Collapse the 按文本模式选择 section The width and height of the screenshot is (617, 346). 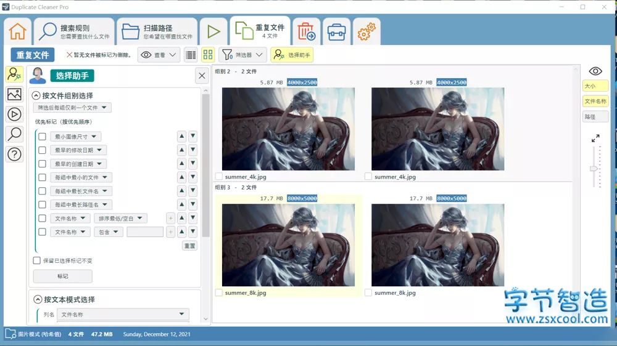tap(38, 300)
